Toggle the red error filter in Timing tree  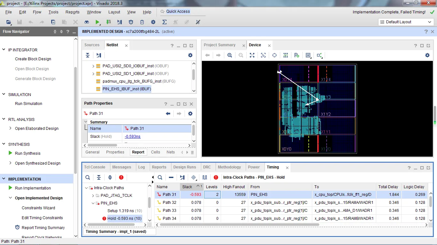[x=121, y=177]
